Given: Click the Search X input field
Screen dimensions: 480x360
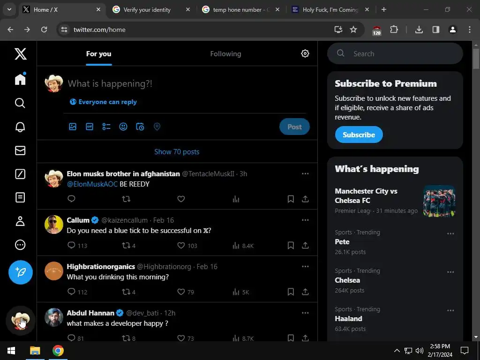Looking at the screenshot, I should click(x=395, y=53).
